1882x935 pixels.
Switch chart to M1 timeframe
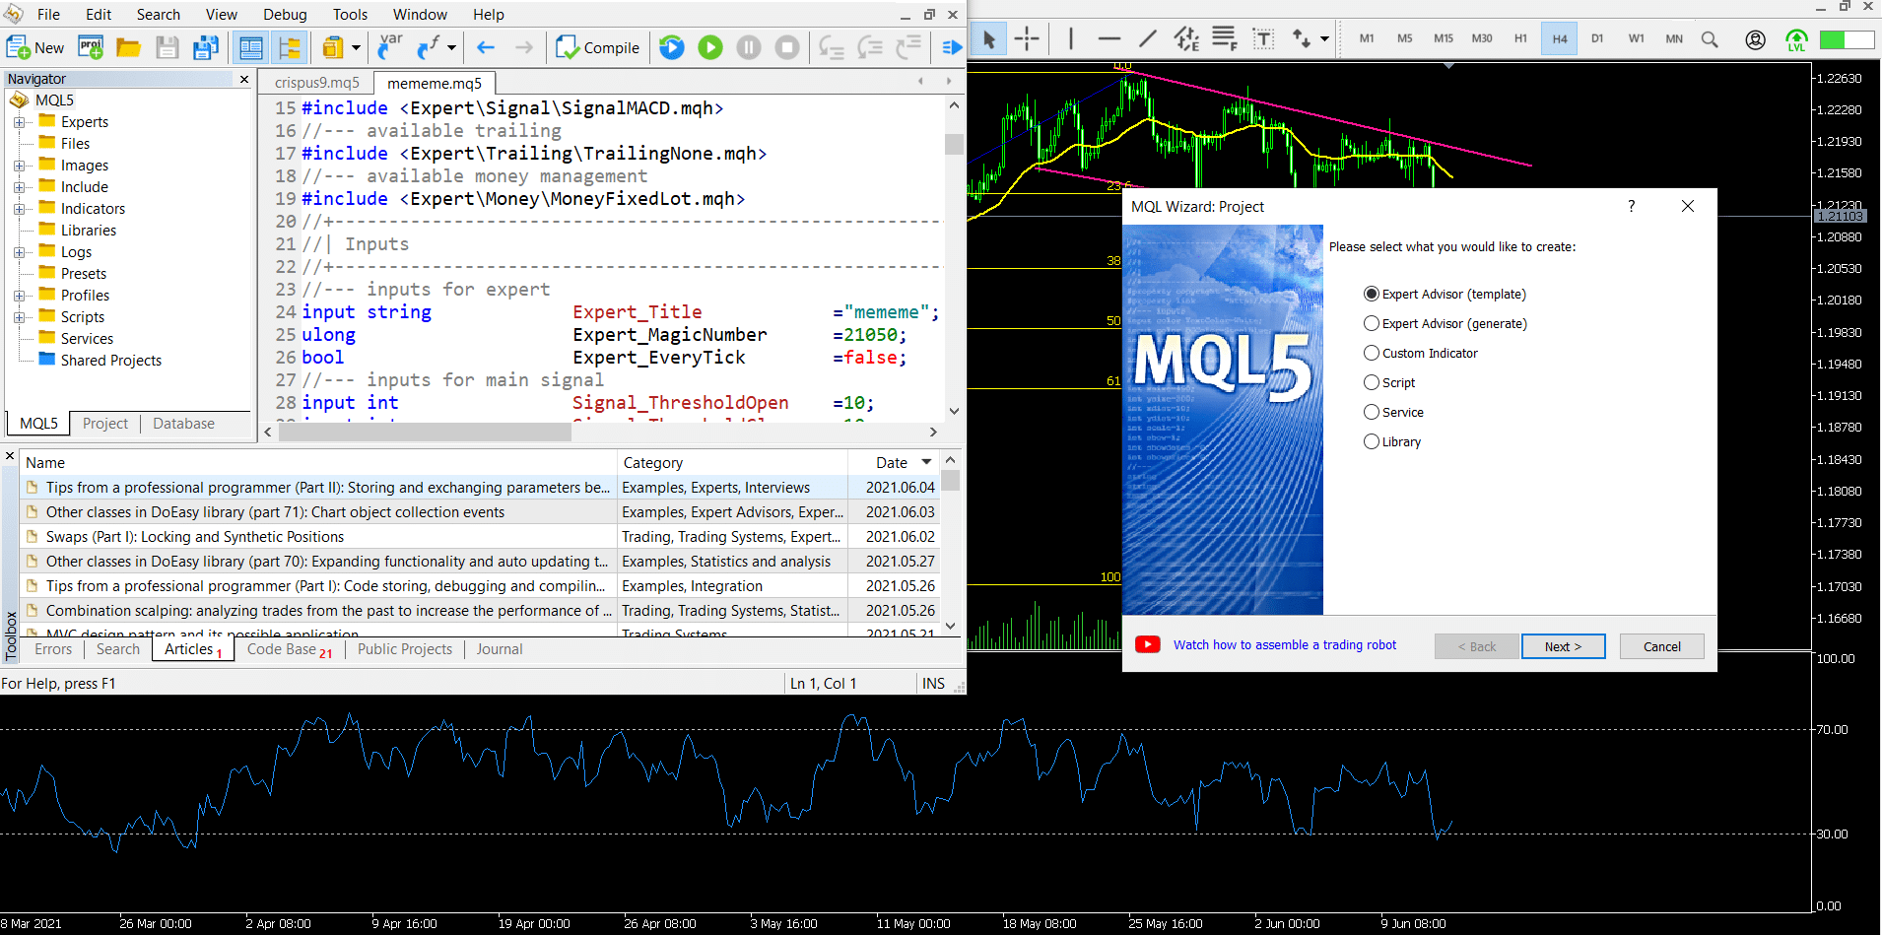point(1367,38)
